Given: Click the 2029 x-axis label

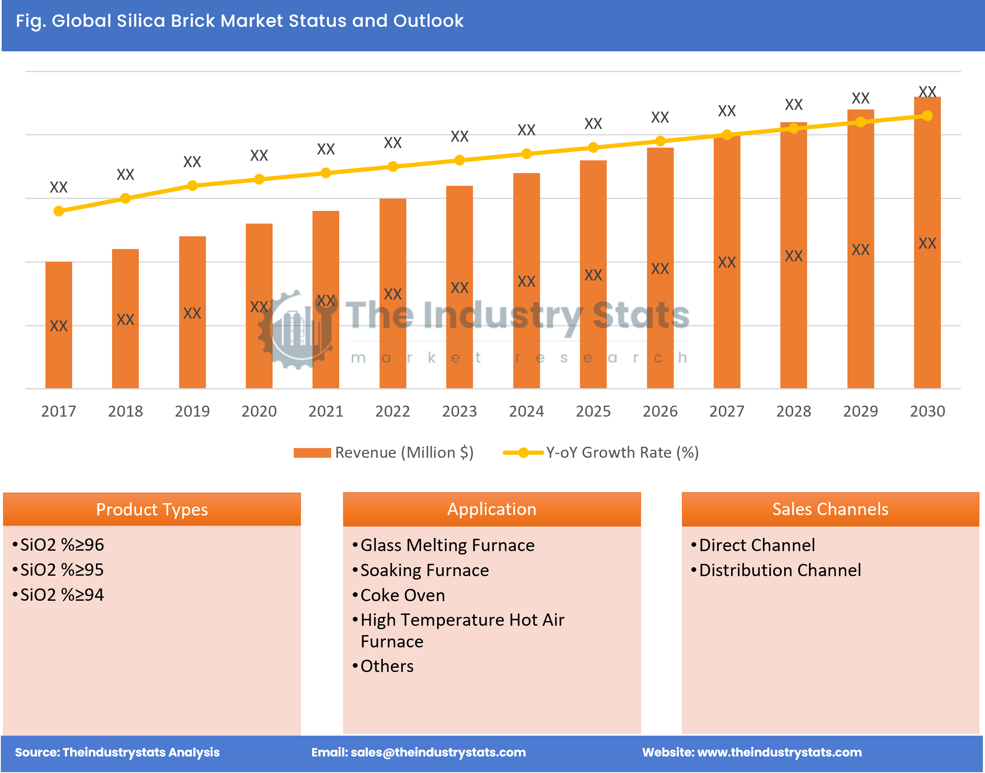Looking at the screenshot, I should (861, 411).
